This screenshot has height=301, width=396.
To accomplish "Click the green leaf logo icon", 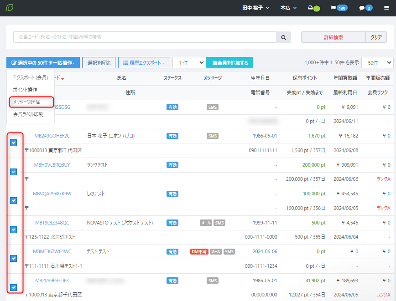I will 10,8.
